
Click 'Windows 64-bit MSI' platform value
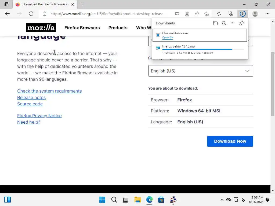[x=199, y=111]
